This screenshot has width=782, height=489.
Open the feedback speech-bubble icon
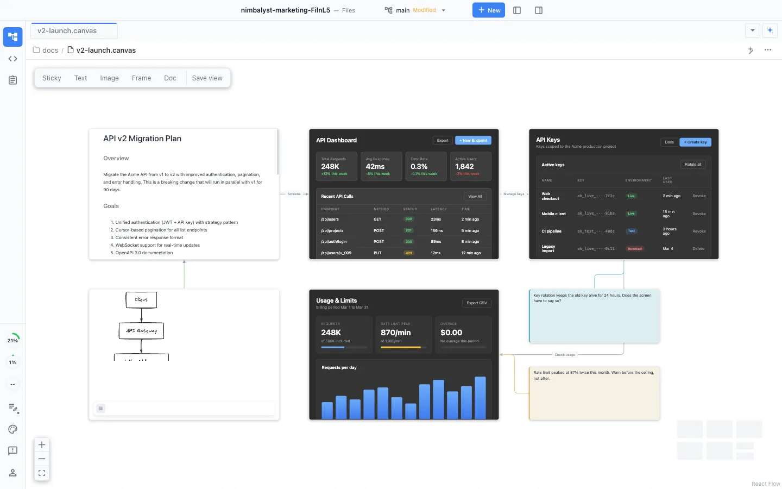coord(13,451)
